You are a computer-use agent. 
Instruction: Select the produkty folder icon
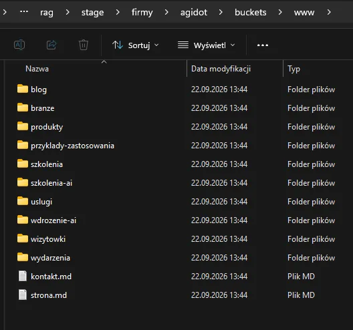(x=23, y=126)
